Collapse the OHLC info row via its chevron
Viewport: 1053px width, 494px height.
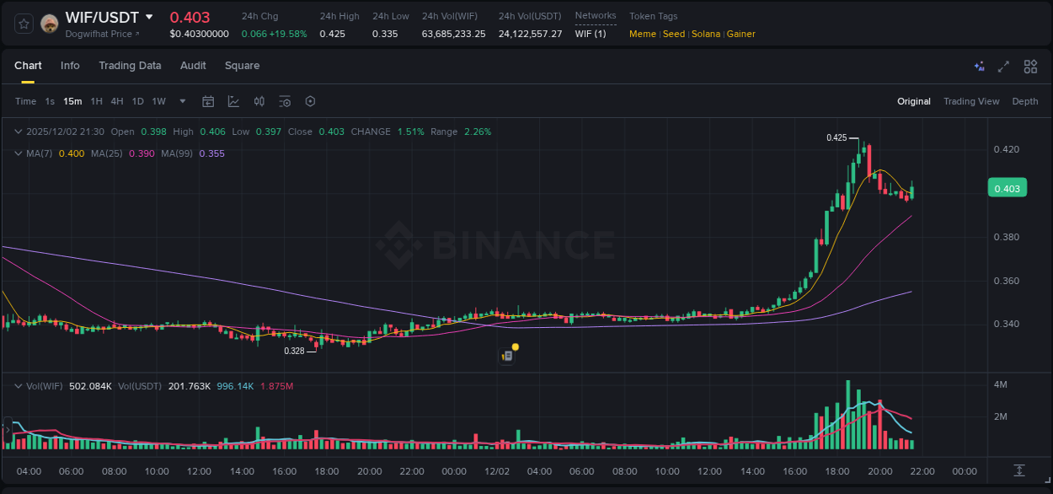tap(18, 132)
